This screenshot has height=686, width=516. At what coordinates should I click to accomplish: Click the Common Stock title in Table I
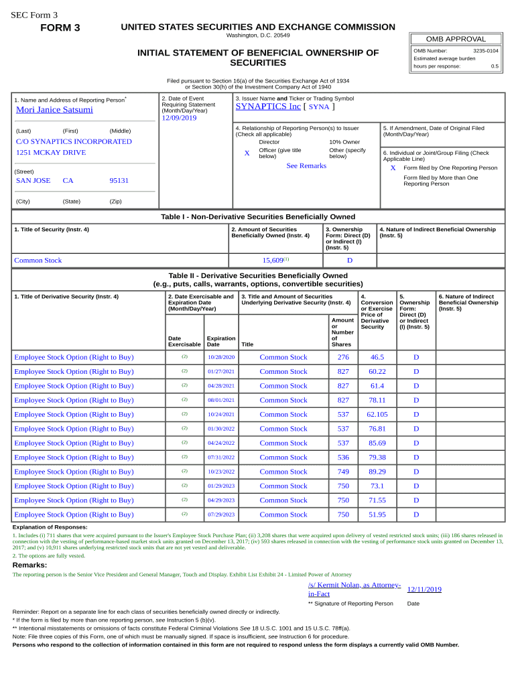(x=38, y=261)
